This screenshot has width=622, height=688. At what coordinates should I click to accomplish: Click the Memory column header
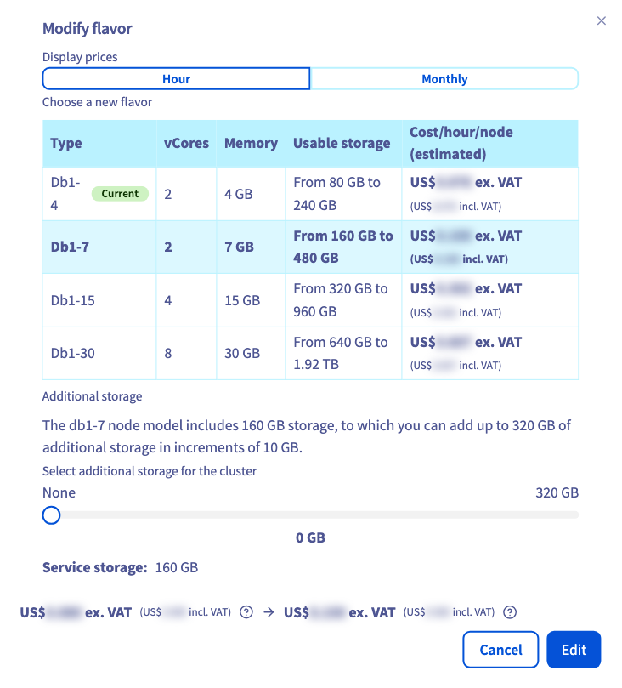pos(251,144)
